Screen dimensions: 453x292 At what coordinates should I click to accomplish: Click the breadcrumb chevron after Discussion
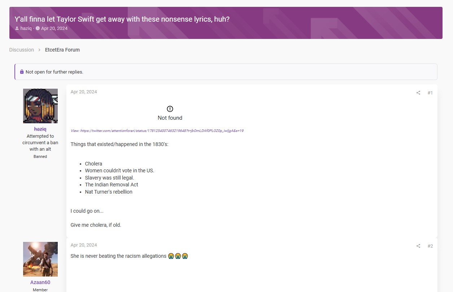[39, 50]
